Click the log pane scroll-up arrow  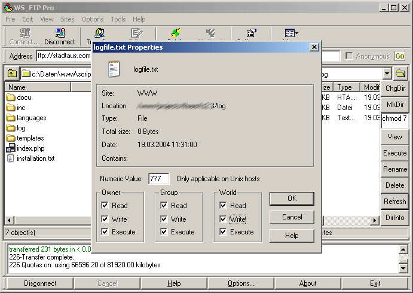pyautogui.click(x=403, y=249)
